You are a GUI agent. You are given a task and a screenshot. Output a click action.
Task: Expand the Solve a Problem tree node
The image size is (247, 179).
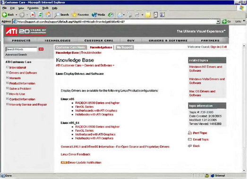[x=7, y=88]
